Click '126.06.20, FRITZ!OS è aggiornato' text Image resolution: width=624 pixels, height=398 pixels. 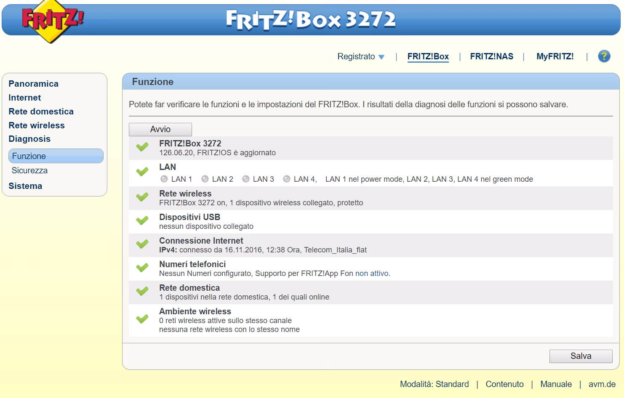(x=217, y=153)
